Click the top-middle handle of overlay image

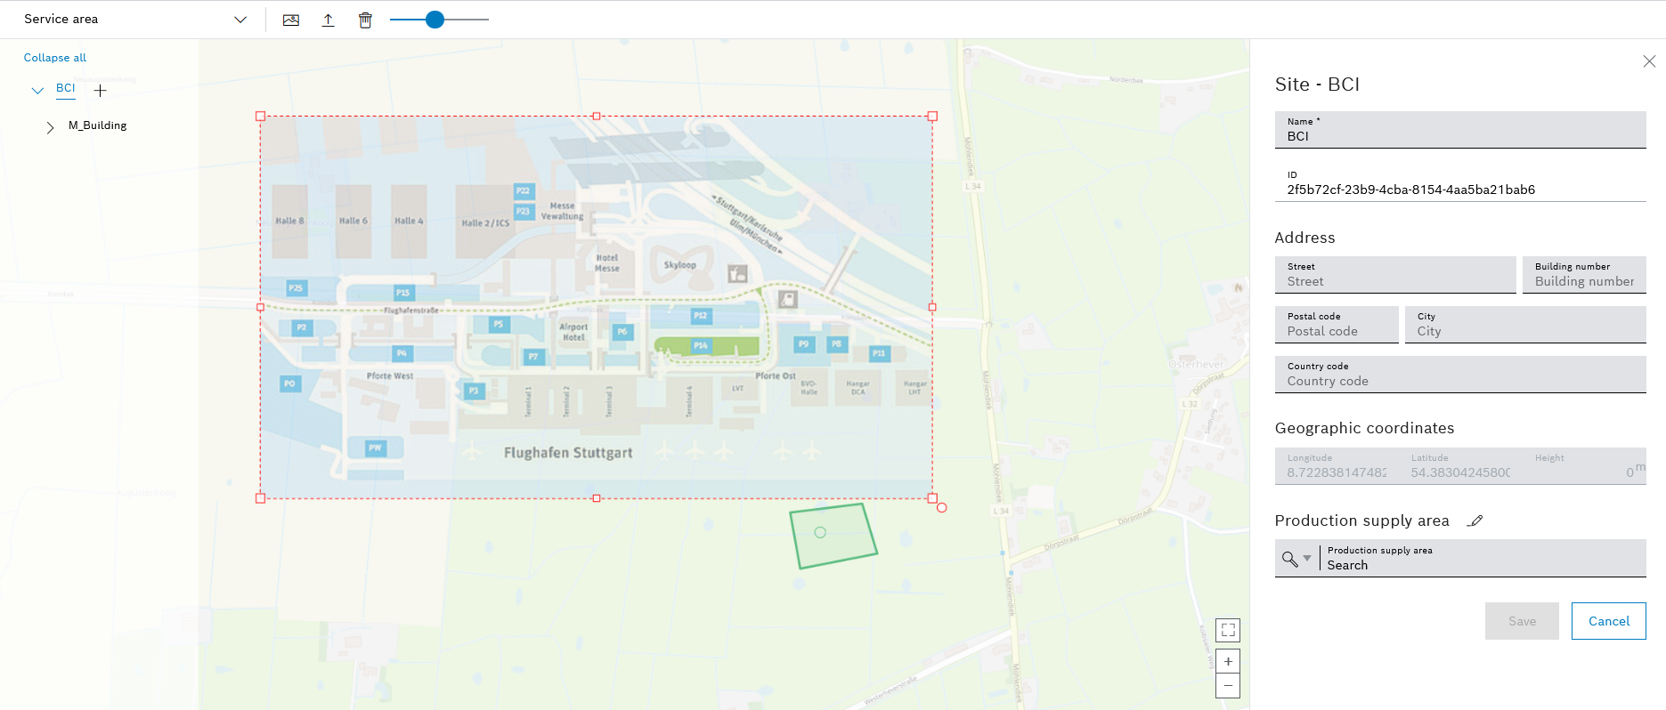[597, 116]
